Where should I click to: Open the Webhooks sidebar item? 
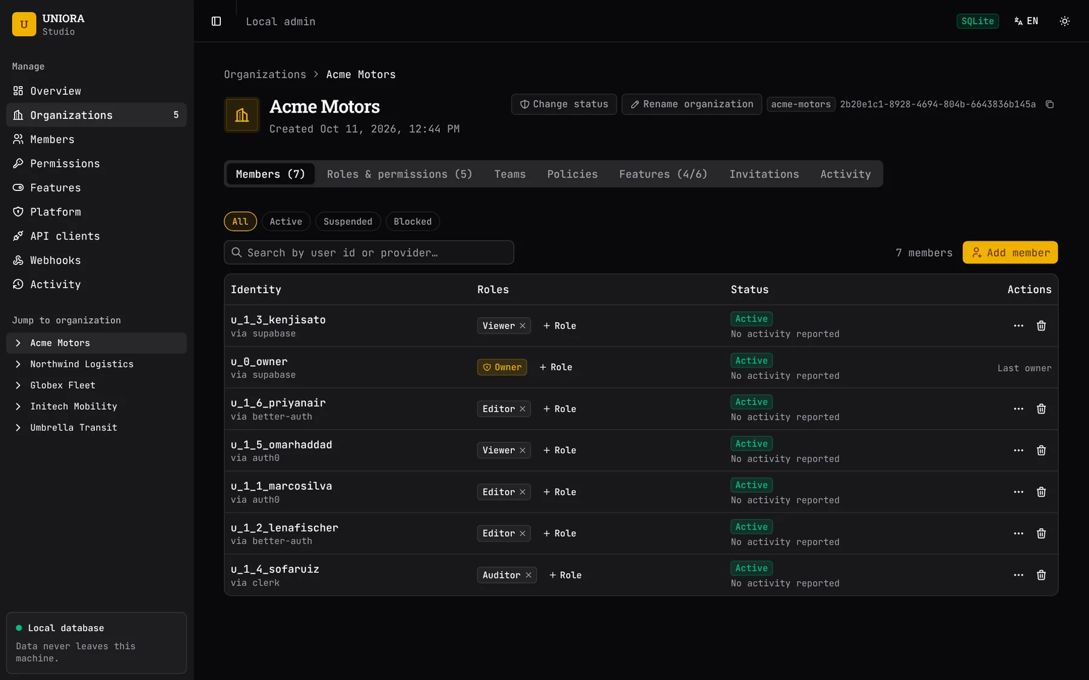click(96, 260)
